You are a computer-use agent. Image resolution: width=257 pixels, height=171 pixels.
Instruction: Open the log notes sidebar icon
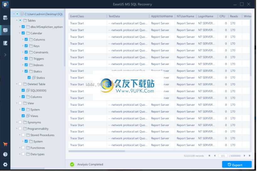point(5,43)
